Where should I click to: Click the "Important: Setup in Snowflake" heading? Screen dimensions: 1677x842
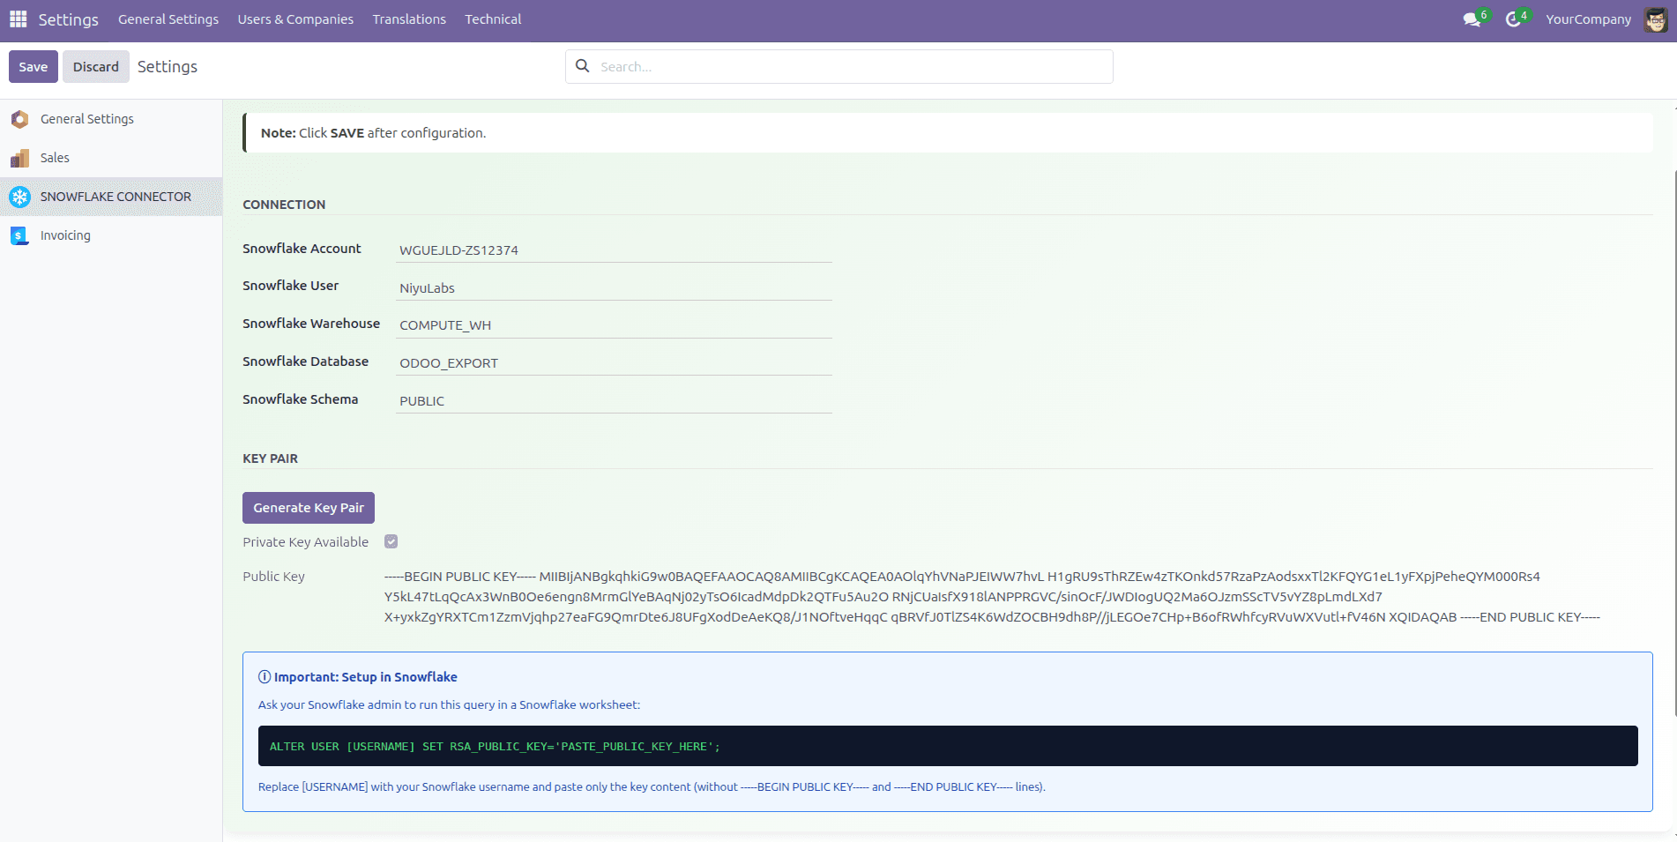click(365, 677)
